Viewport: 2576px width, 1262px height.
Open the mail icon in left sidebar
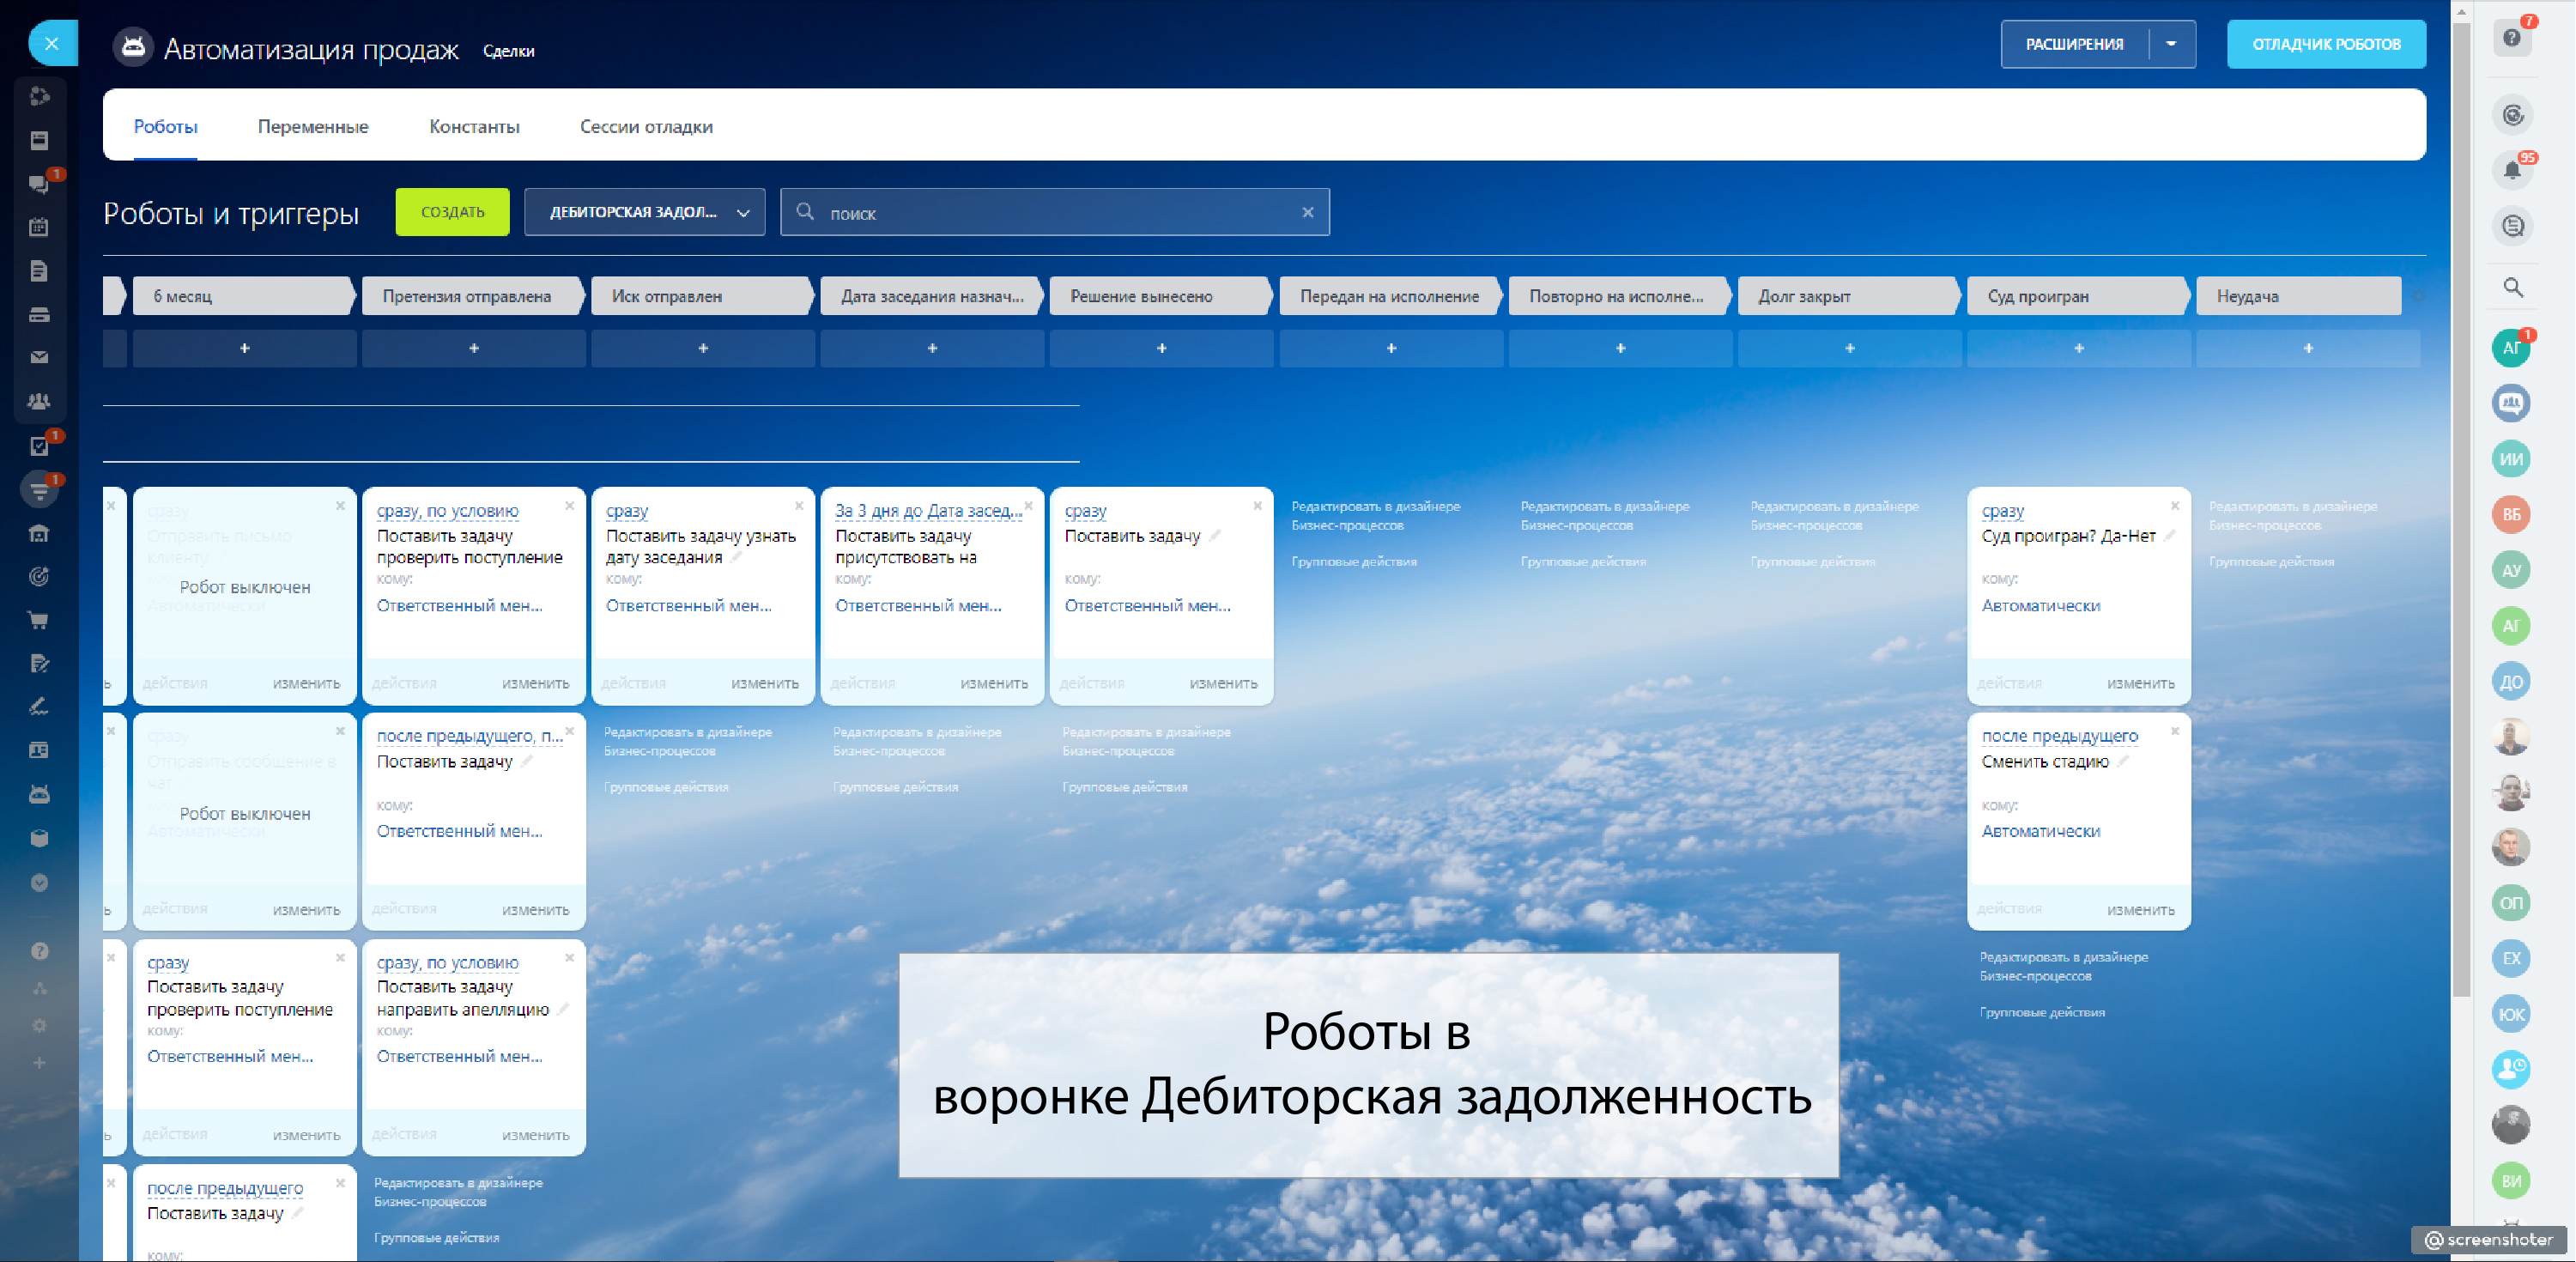click(x=39, y=357)
